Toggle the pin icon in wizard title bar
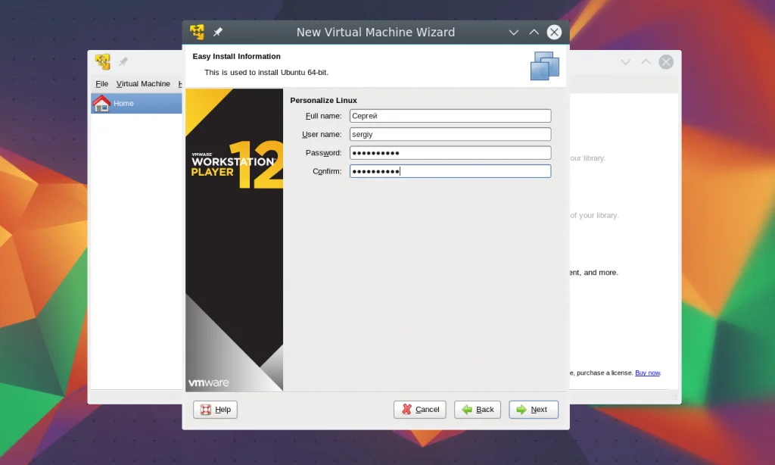775x465 pixels. click(x=218, y=33)
